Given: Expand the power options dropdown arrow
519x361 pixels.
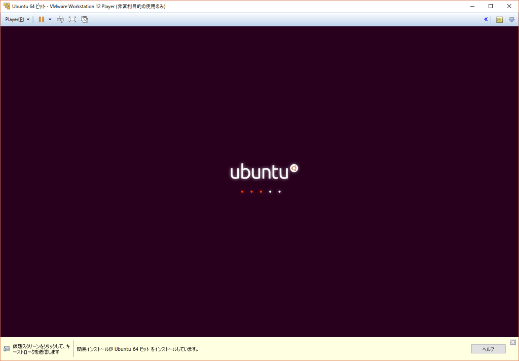Looking at the screenshot, I should pos(50,19).
